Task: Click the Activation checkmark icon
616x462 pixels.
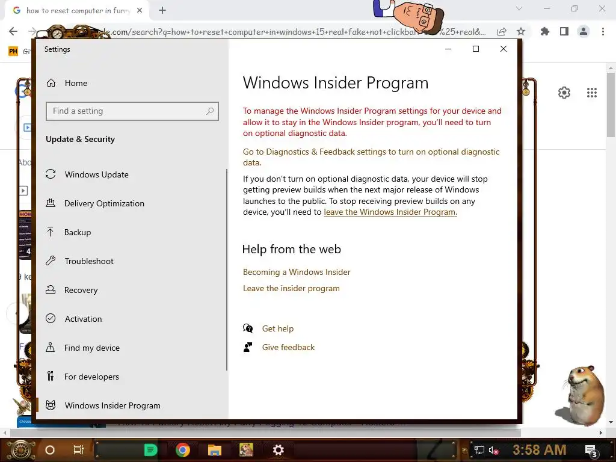Action: click(x=51, y=318)
